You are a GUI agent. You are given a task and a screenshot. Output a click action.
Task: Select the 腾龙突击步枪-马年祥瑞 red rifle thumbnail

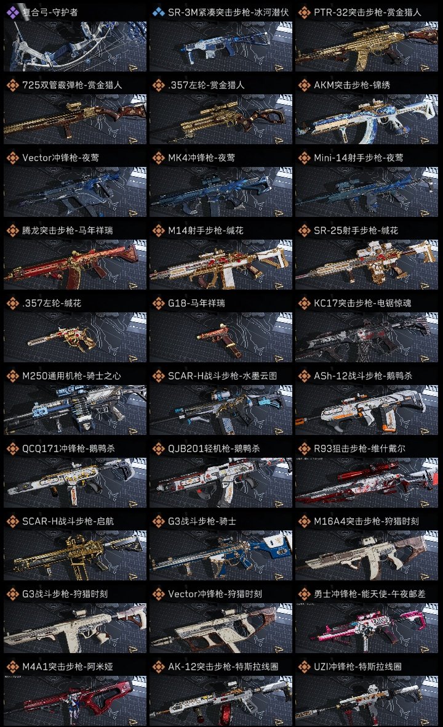point(75,264)
